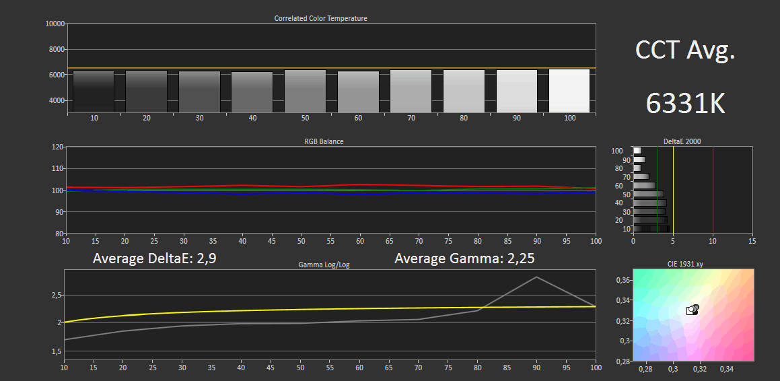
Task: Click the "0,34" vertical axis label in CIE chart
Action: coord(623,300)
